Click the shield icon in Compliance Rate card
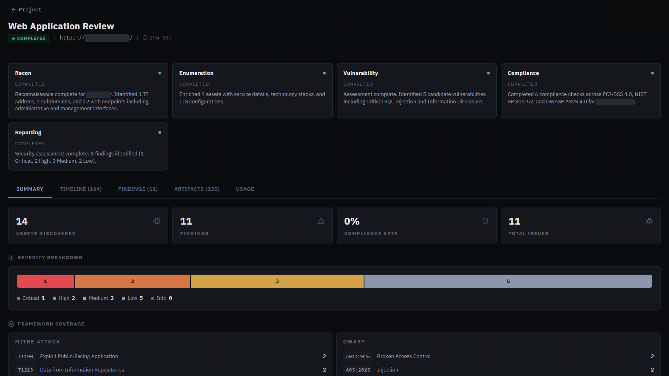This screenshot has width=669, height=376. pyautogui.click(x=485, y=221)
